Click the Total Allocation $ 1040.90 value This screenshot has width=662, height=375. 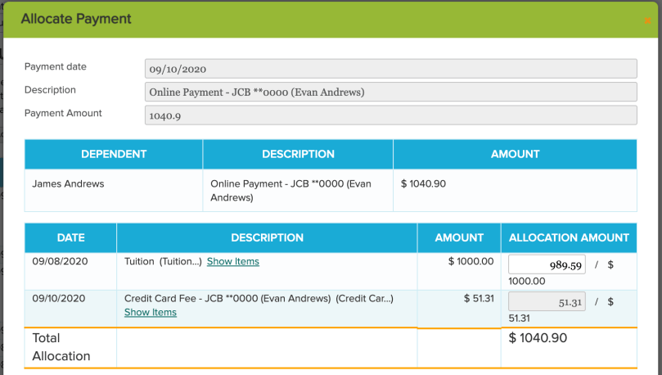[x=538, y=338]
